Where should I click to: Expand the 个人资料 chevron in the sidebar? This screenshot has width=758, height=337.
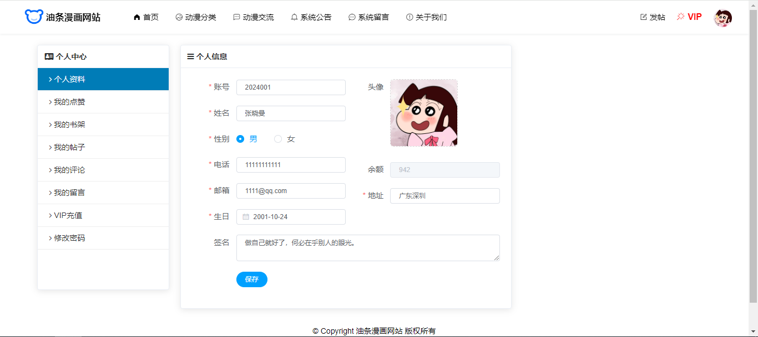point(50,79)
